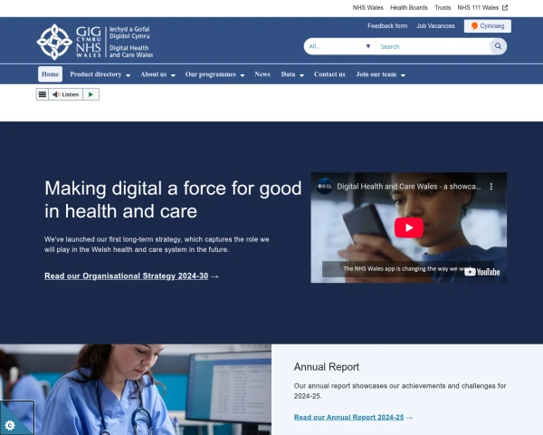Expand the Product directory dropdown menu

[100, 74]
